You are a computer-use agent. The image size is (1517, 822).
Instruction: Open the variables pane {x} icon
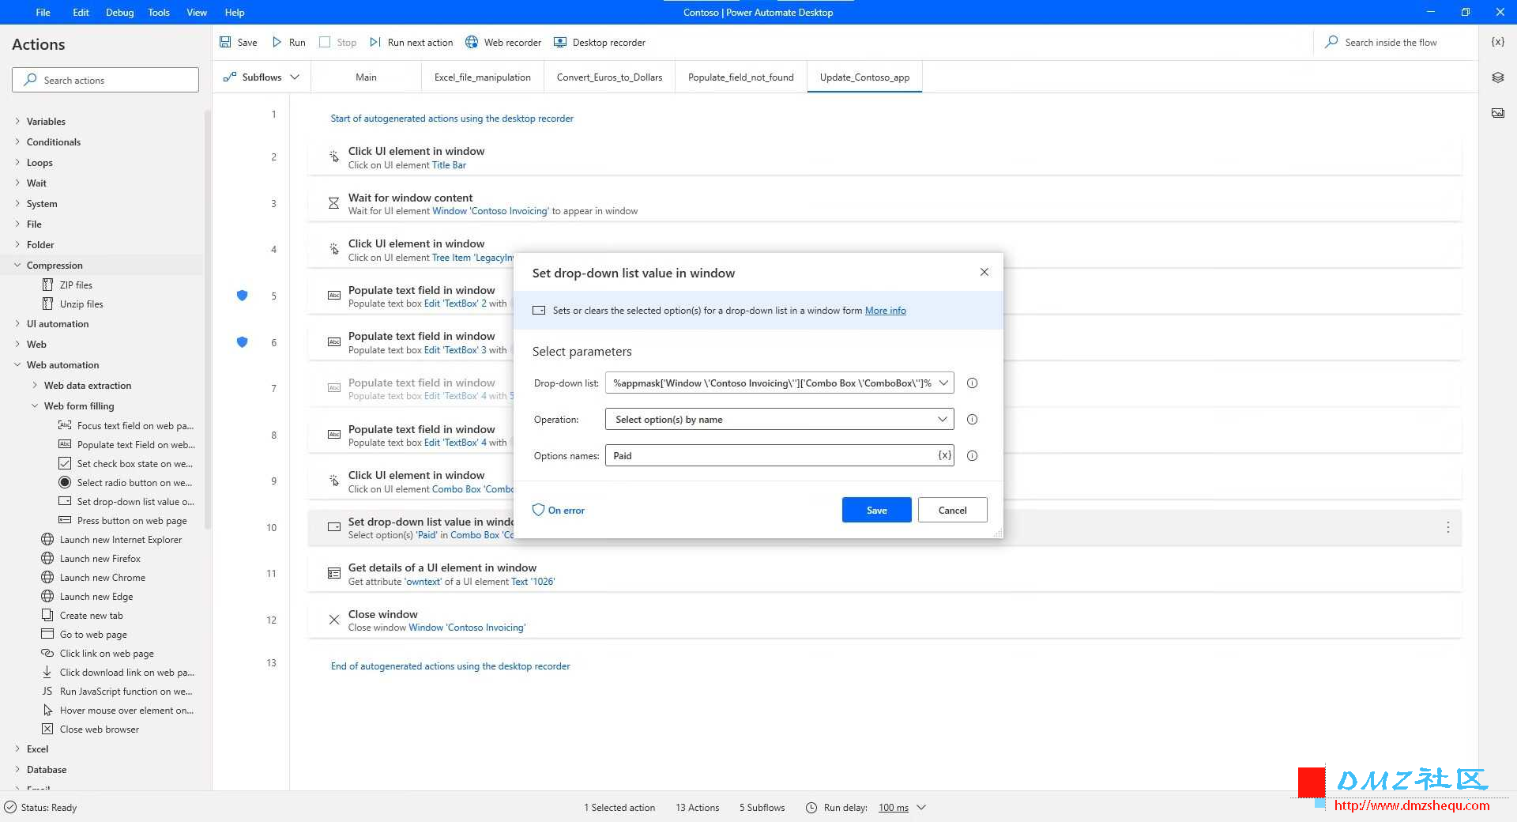pyautogui.click(x=1497, y=42)
